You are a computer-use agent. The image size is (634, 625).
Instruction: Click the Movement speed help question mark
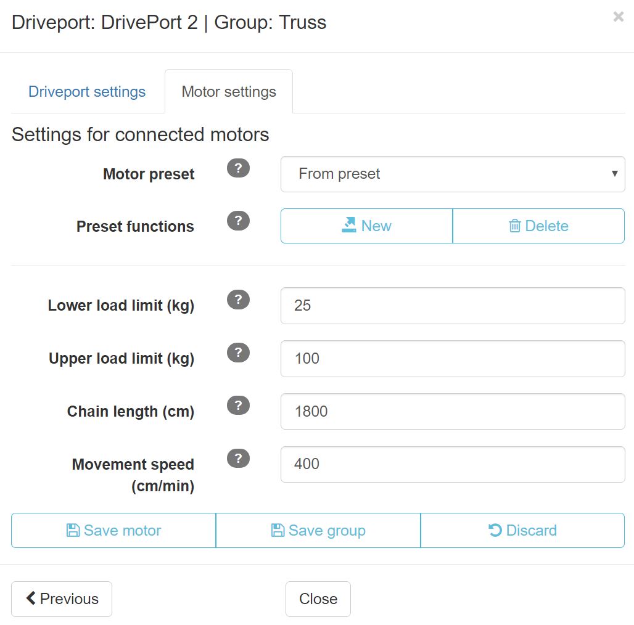point(238,458)
